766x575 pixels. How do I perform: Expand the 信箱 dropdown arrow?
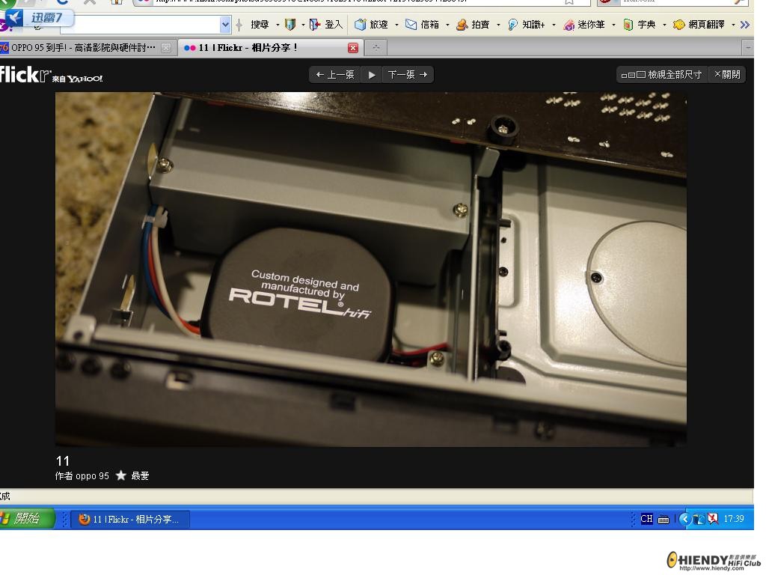(x=447, y=25)
